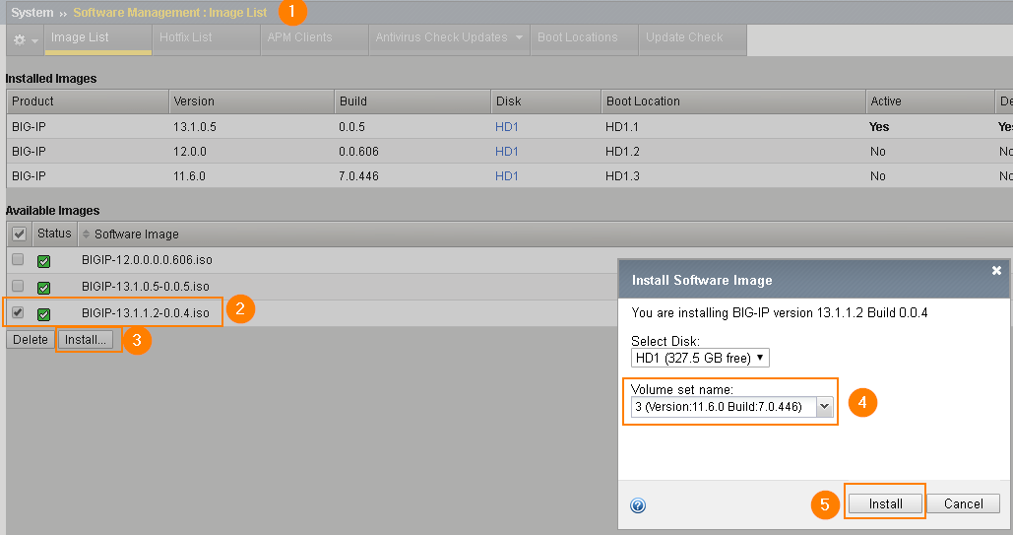
Task: Expand the Antivirus Check Updates tab arrow
Action: [519, 37]
